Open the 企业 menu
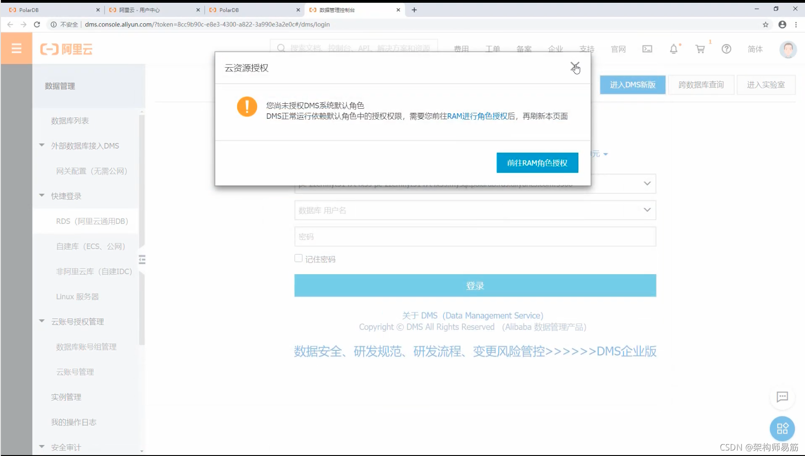The image size is (805, 456). point(556,49)
